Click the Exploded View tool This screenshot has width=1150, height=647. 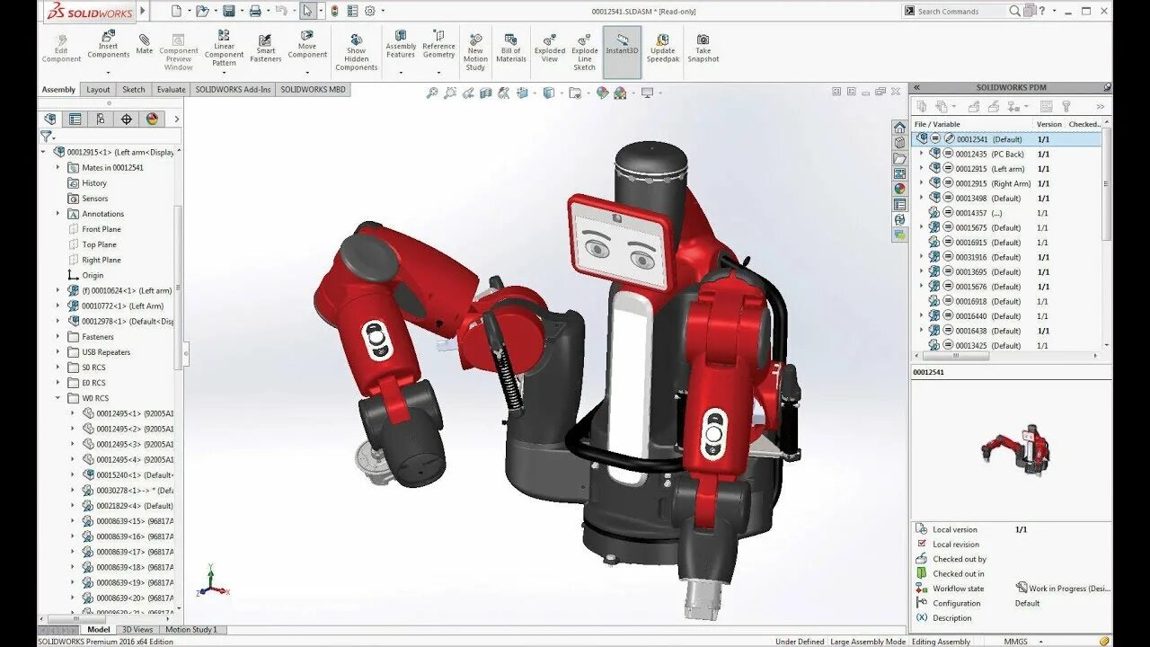tap(550, 49)
